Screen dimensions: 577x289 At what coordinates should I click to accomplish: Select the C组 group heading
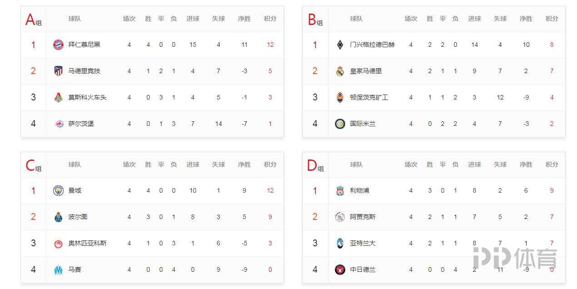click(x=33, y=165)
